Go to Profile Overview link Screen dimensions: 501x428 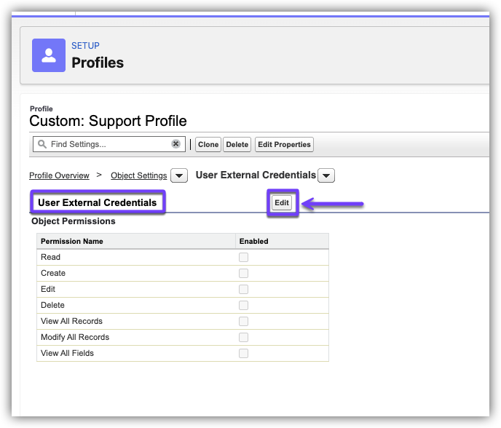59,175
